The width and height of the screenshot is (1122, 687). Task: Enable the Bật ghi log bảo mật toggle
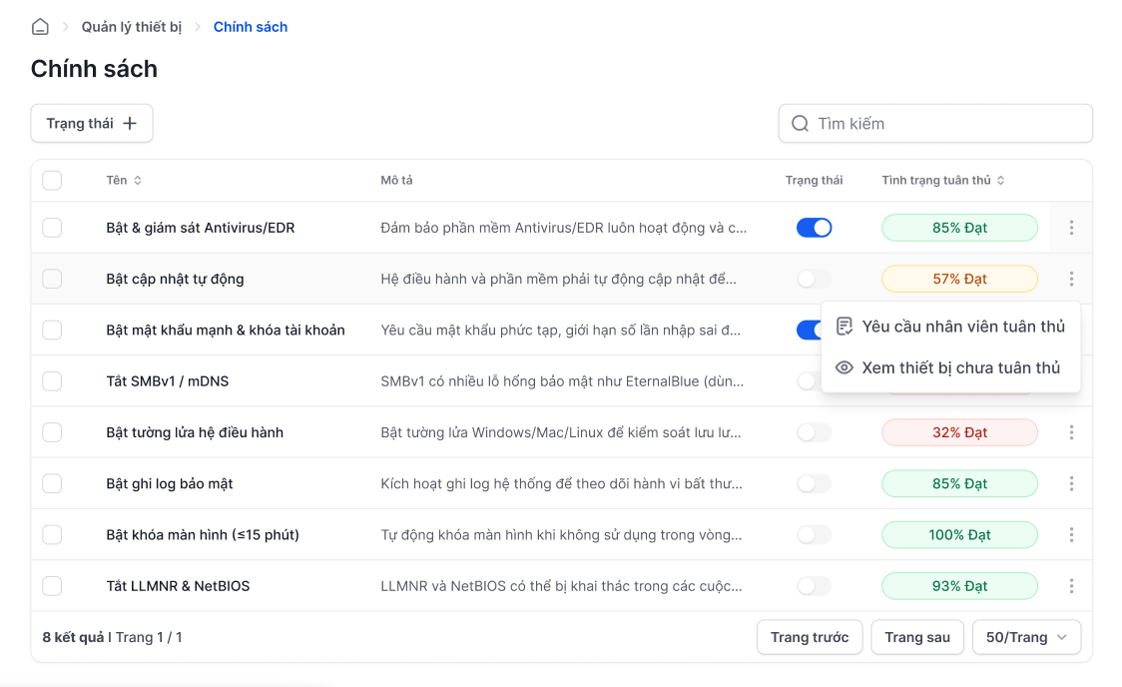click(815, 483)
